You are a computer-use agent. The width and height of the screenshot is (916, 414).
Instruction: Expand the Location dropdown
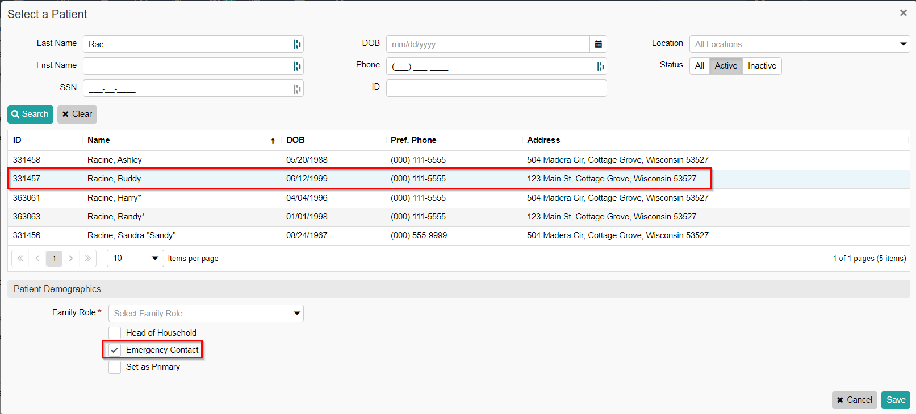tap(903, 44)
